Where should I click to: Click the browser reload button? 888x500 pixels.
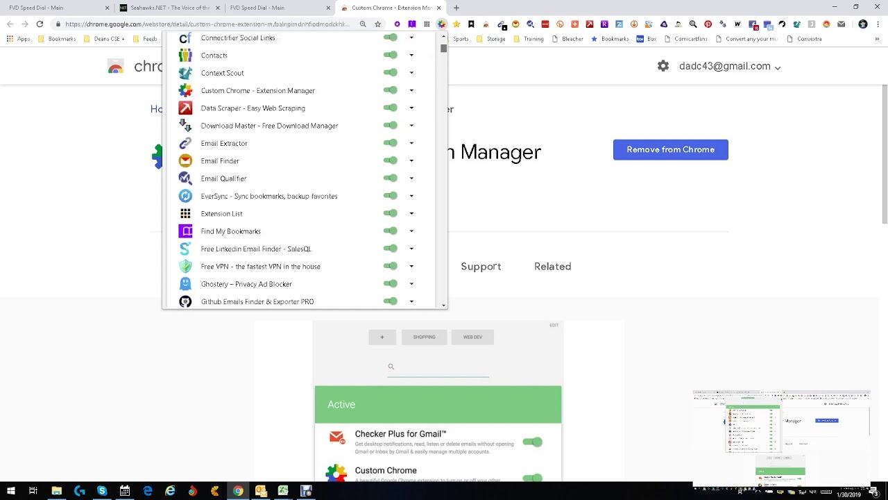40,24
